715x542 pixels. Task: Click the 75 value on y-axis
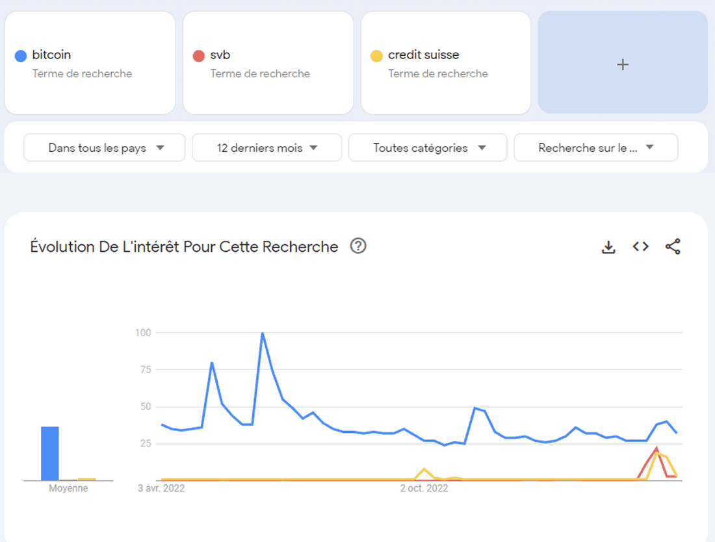(x=146, y=369)
